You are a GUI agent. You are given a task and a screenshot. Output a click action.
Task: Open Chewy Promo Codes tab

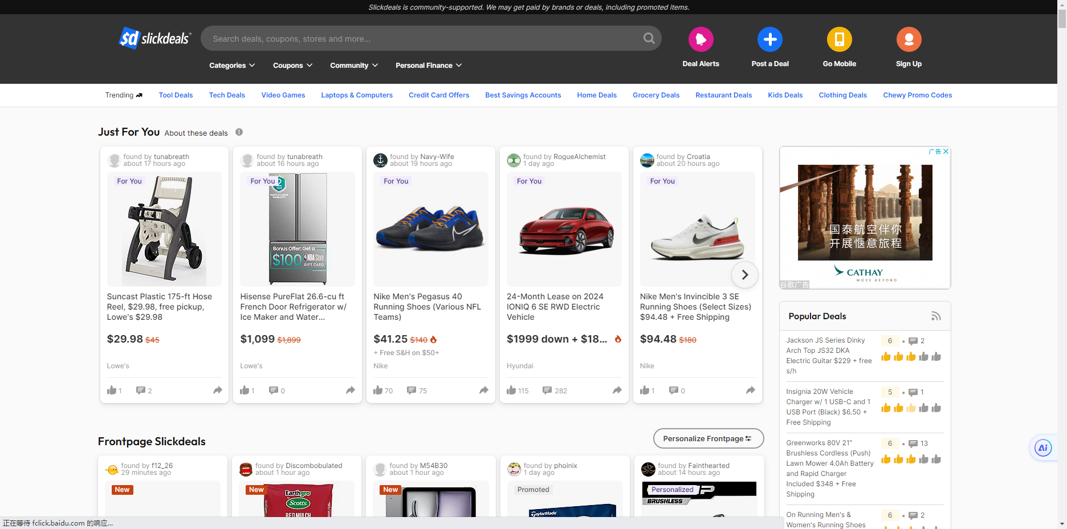click(x=918, y=95)
